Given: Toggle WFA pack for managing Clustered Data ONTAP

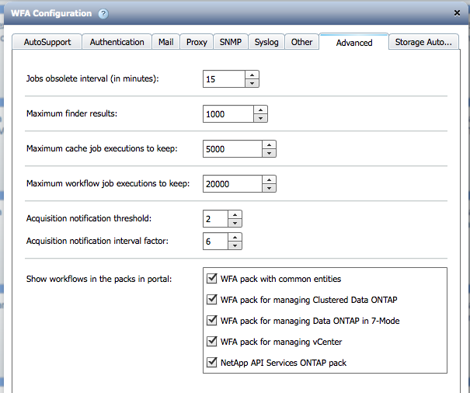Looking at the screenshot, I should tap(211, 300).
